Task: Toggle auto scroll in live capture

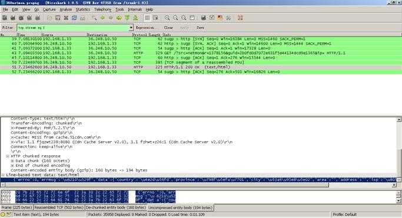Action: pyautogui.click(x=155, y=18)
